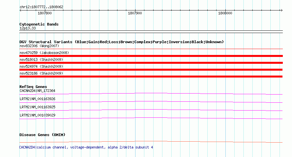
Task: Click the orange OMIM disease gene line
Action: [151, 142]
